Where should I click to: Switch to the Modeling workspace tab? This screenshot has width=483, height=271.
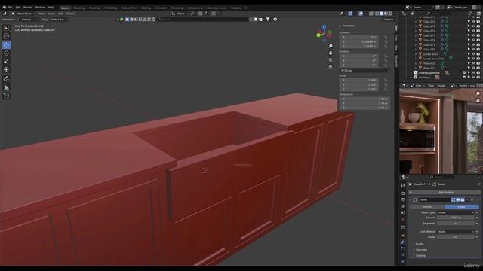click(79, 8)
